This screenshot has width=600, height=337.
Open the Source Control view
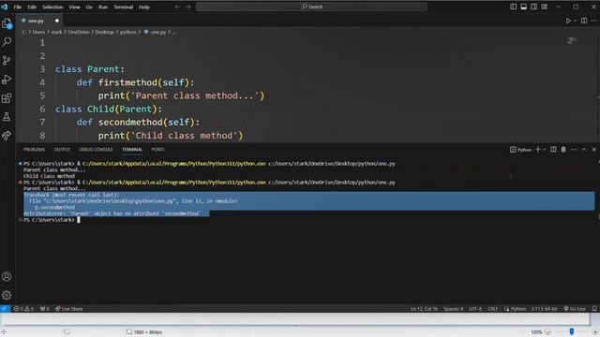click(x=7, y=60)
